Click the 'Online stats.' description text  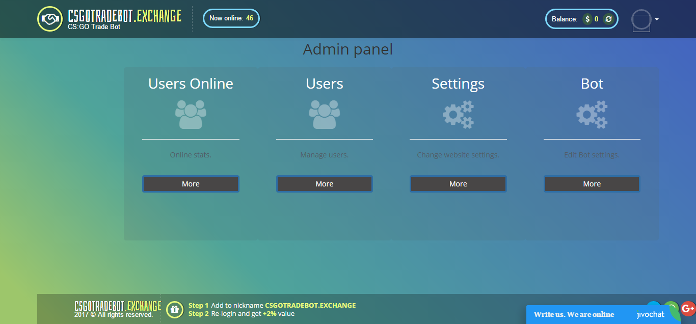tap(191, 155)
